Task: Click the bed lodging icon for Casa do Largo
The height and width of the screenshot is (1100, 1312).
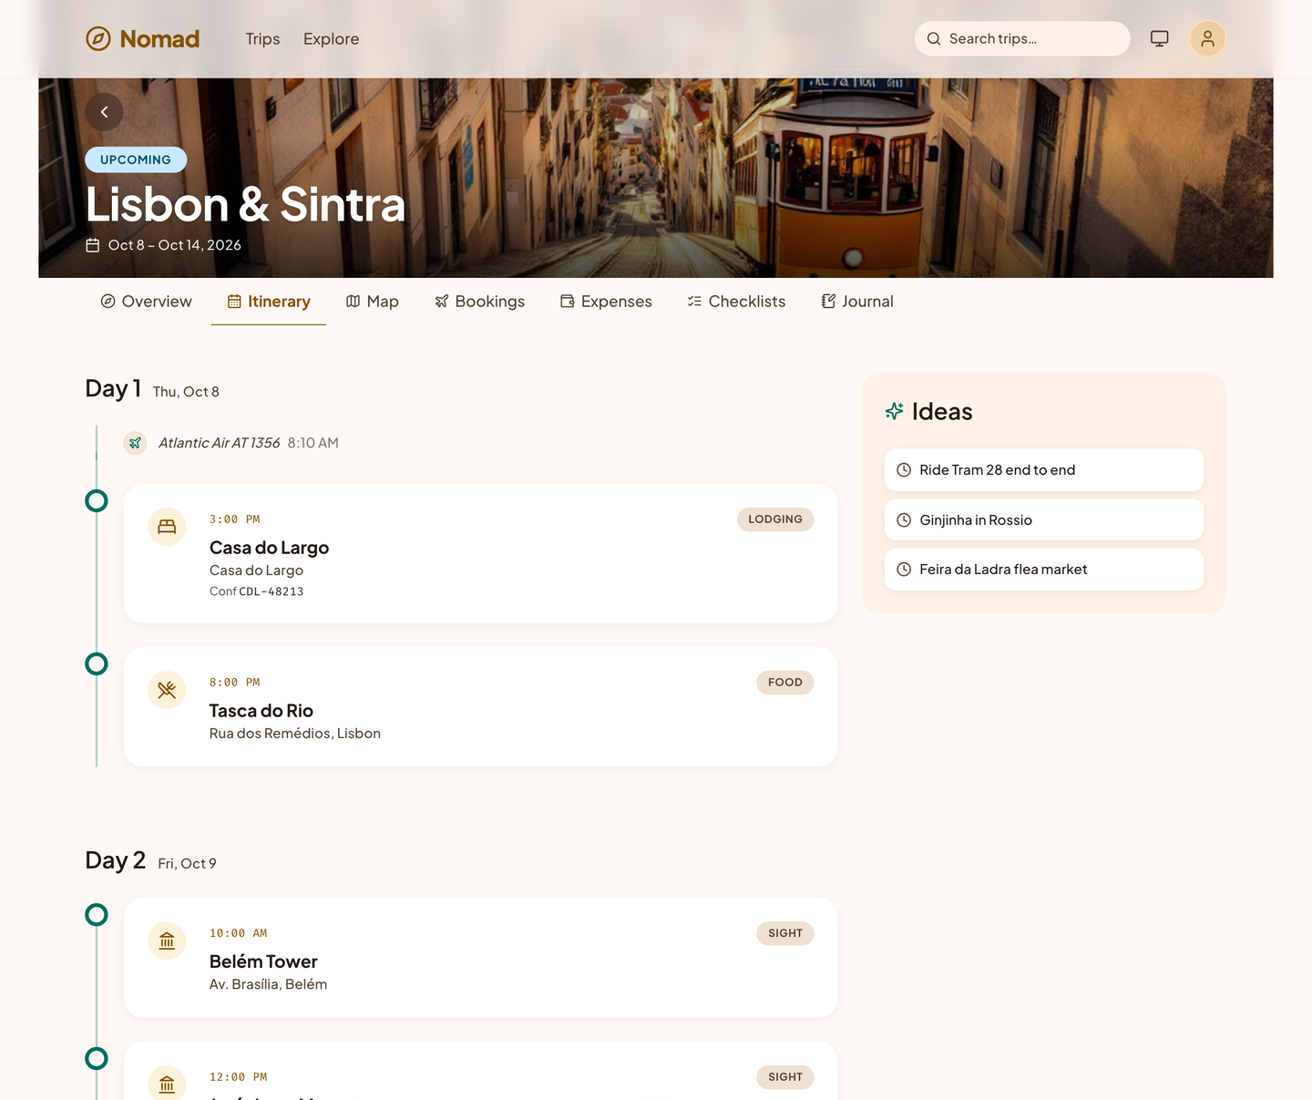Action: coord(167,527)
